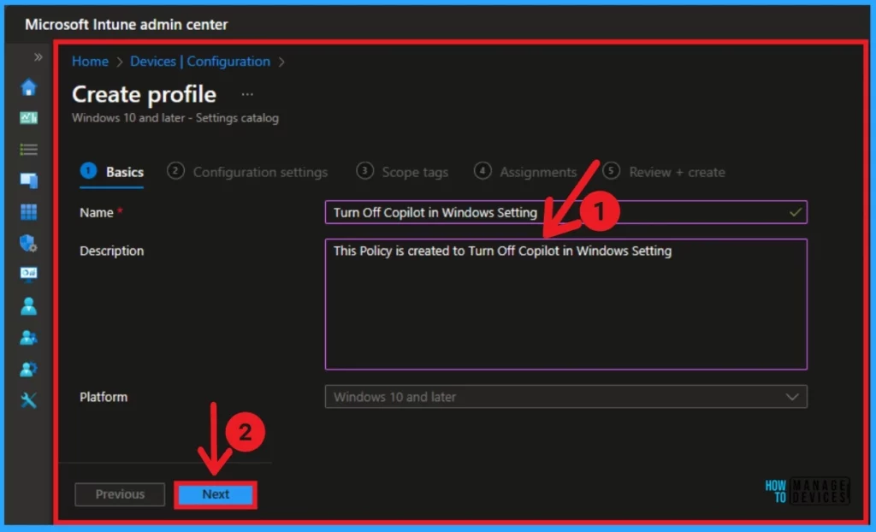
Task: Click the Previous button
Action: (120, 494)
